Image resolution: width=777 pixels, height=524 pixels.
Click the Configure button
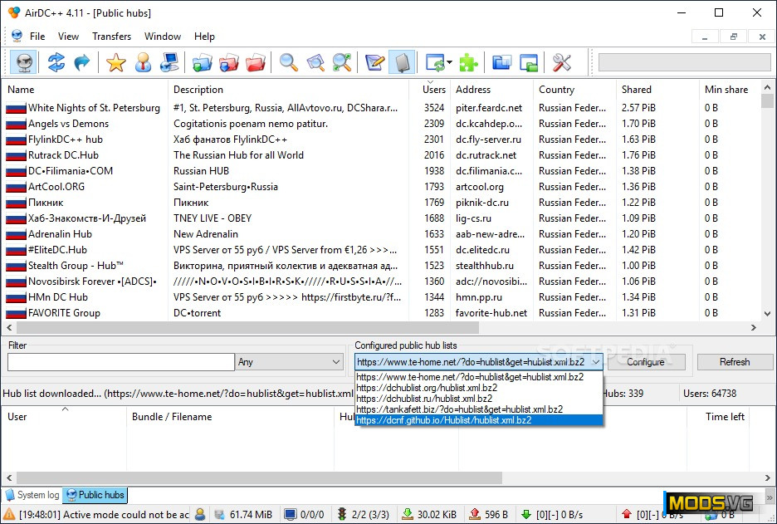(x=645, y=362)
